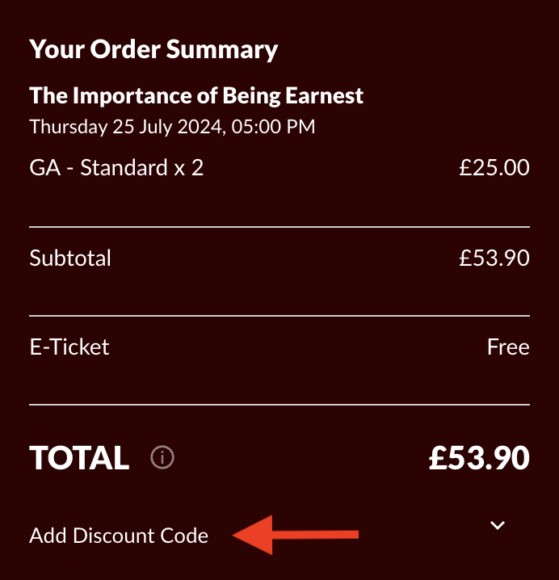Select the Your Order Summary heading
559x580 pixels.
pyautogui.click(x=153, y=49)
